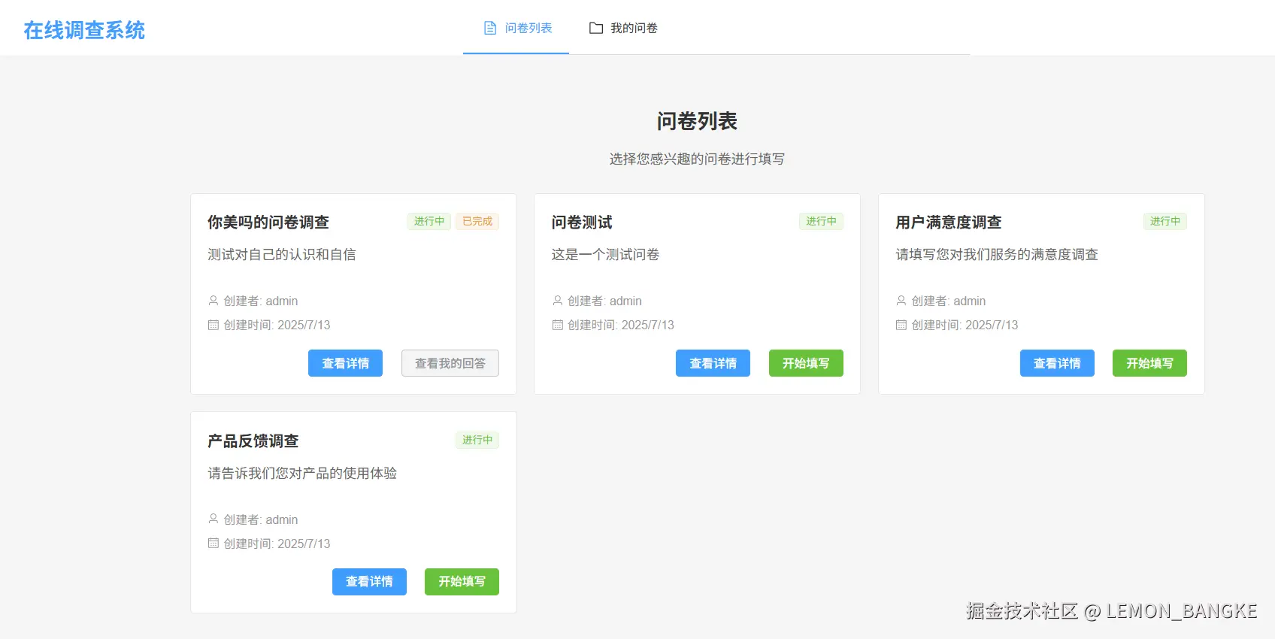This screenshot has width=1275, height=639.
Task: Click the card title 用户满意度调查
Action: point(949,222)
